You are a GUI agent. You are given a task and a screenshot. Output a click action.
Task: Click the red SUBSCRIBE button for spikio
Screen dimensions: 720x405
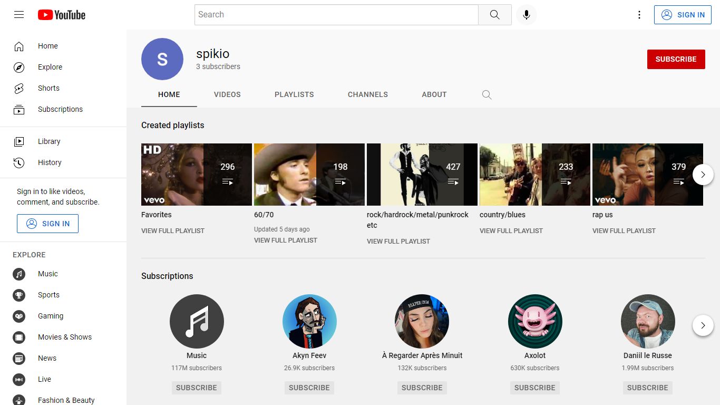(x=676, y=59)
